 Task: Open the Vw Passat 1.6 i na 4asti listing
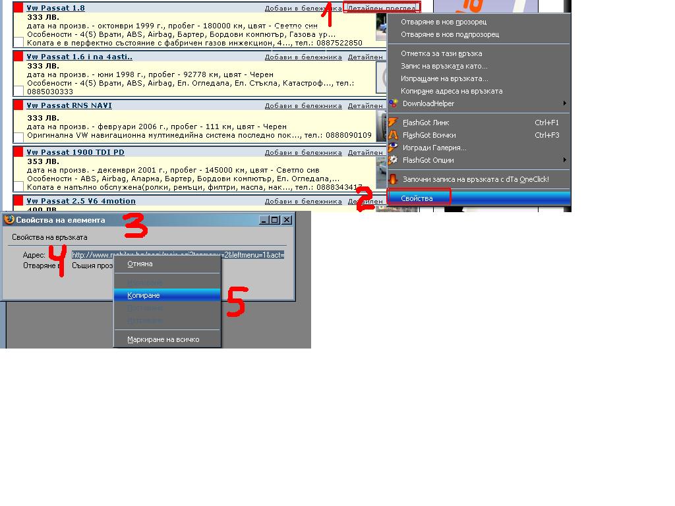[80, 57]
